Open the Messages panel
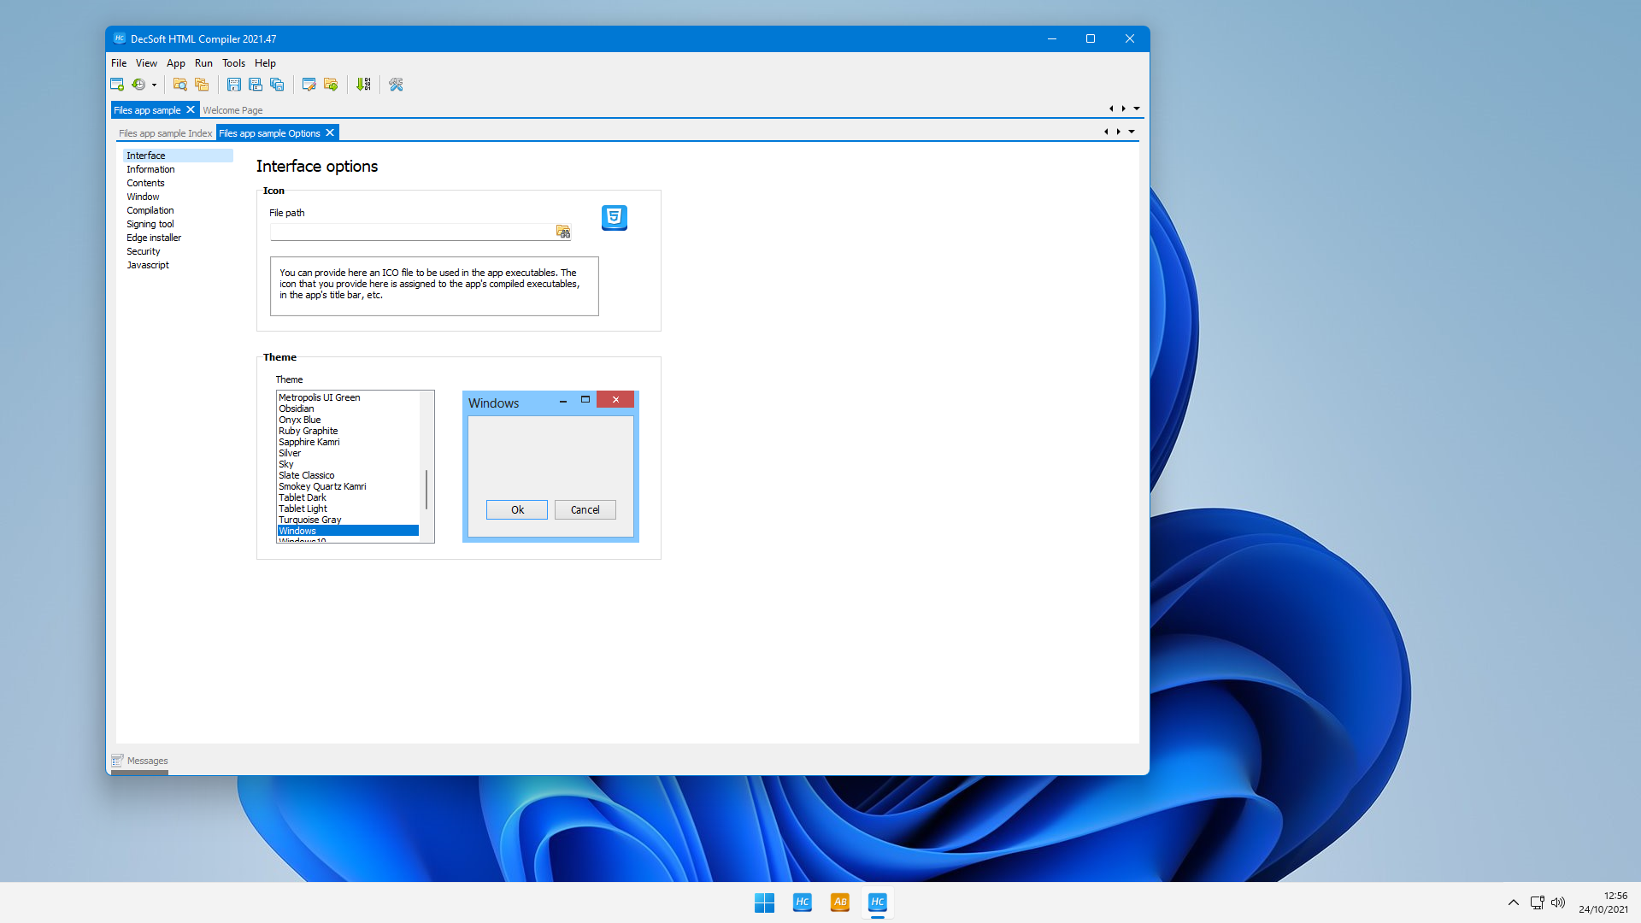Image resolution: width=1641 pixels, height=923 pixels. 139,761
